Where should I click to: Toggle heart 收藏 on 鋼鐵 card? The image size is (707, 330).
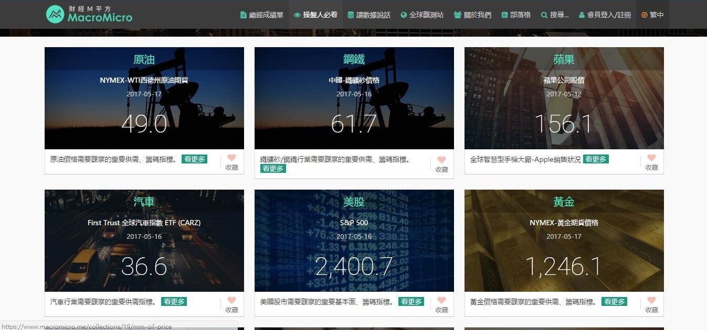click(441, 160)
